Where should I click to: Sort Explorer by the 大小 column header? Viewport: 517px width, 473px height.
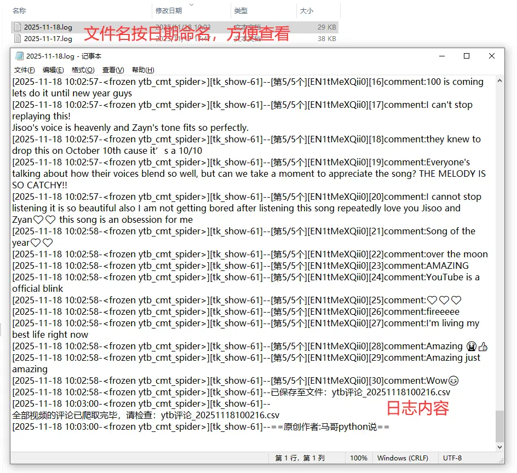pyautogui.click(x=306, y=11)
